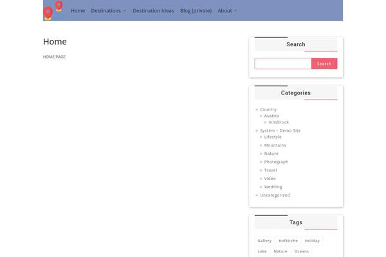Open the Blog (private) menu item
Image resolution: width=386 pixels, height=257 pixels.
(196, 11)
